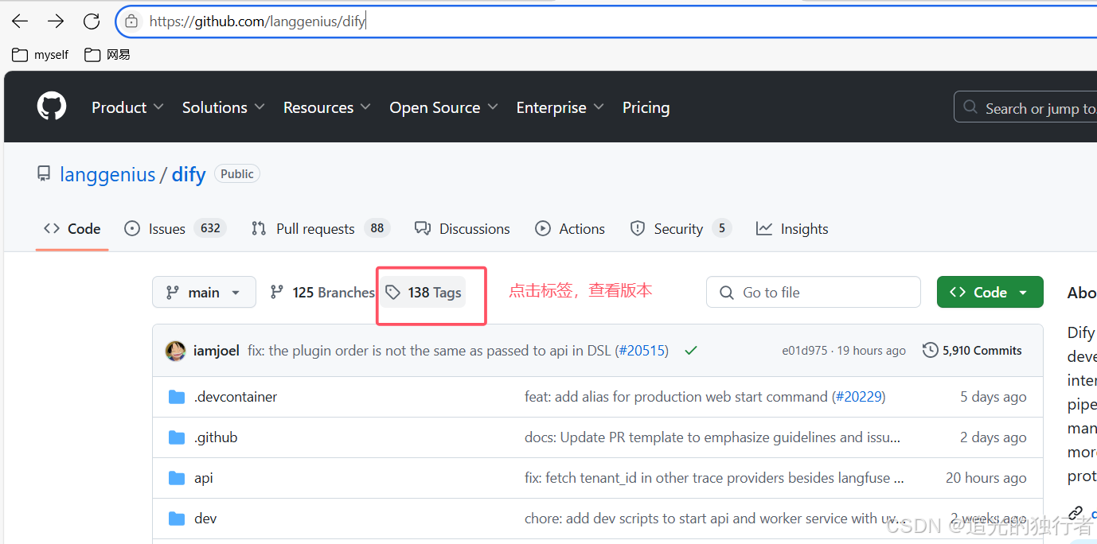The image size is (1097, 544).
Task: Click the Search or jump to box
Action: pos(1025,107)
